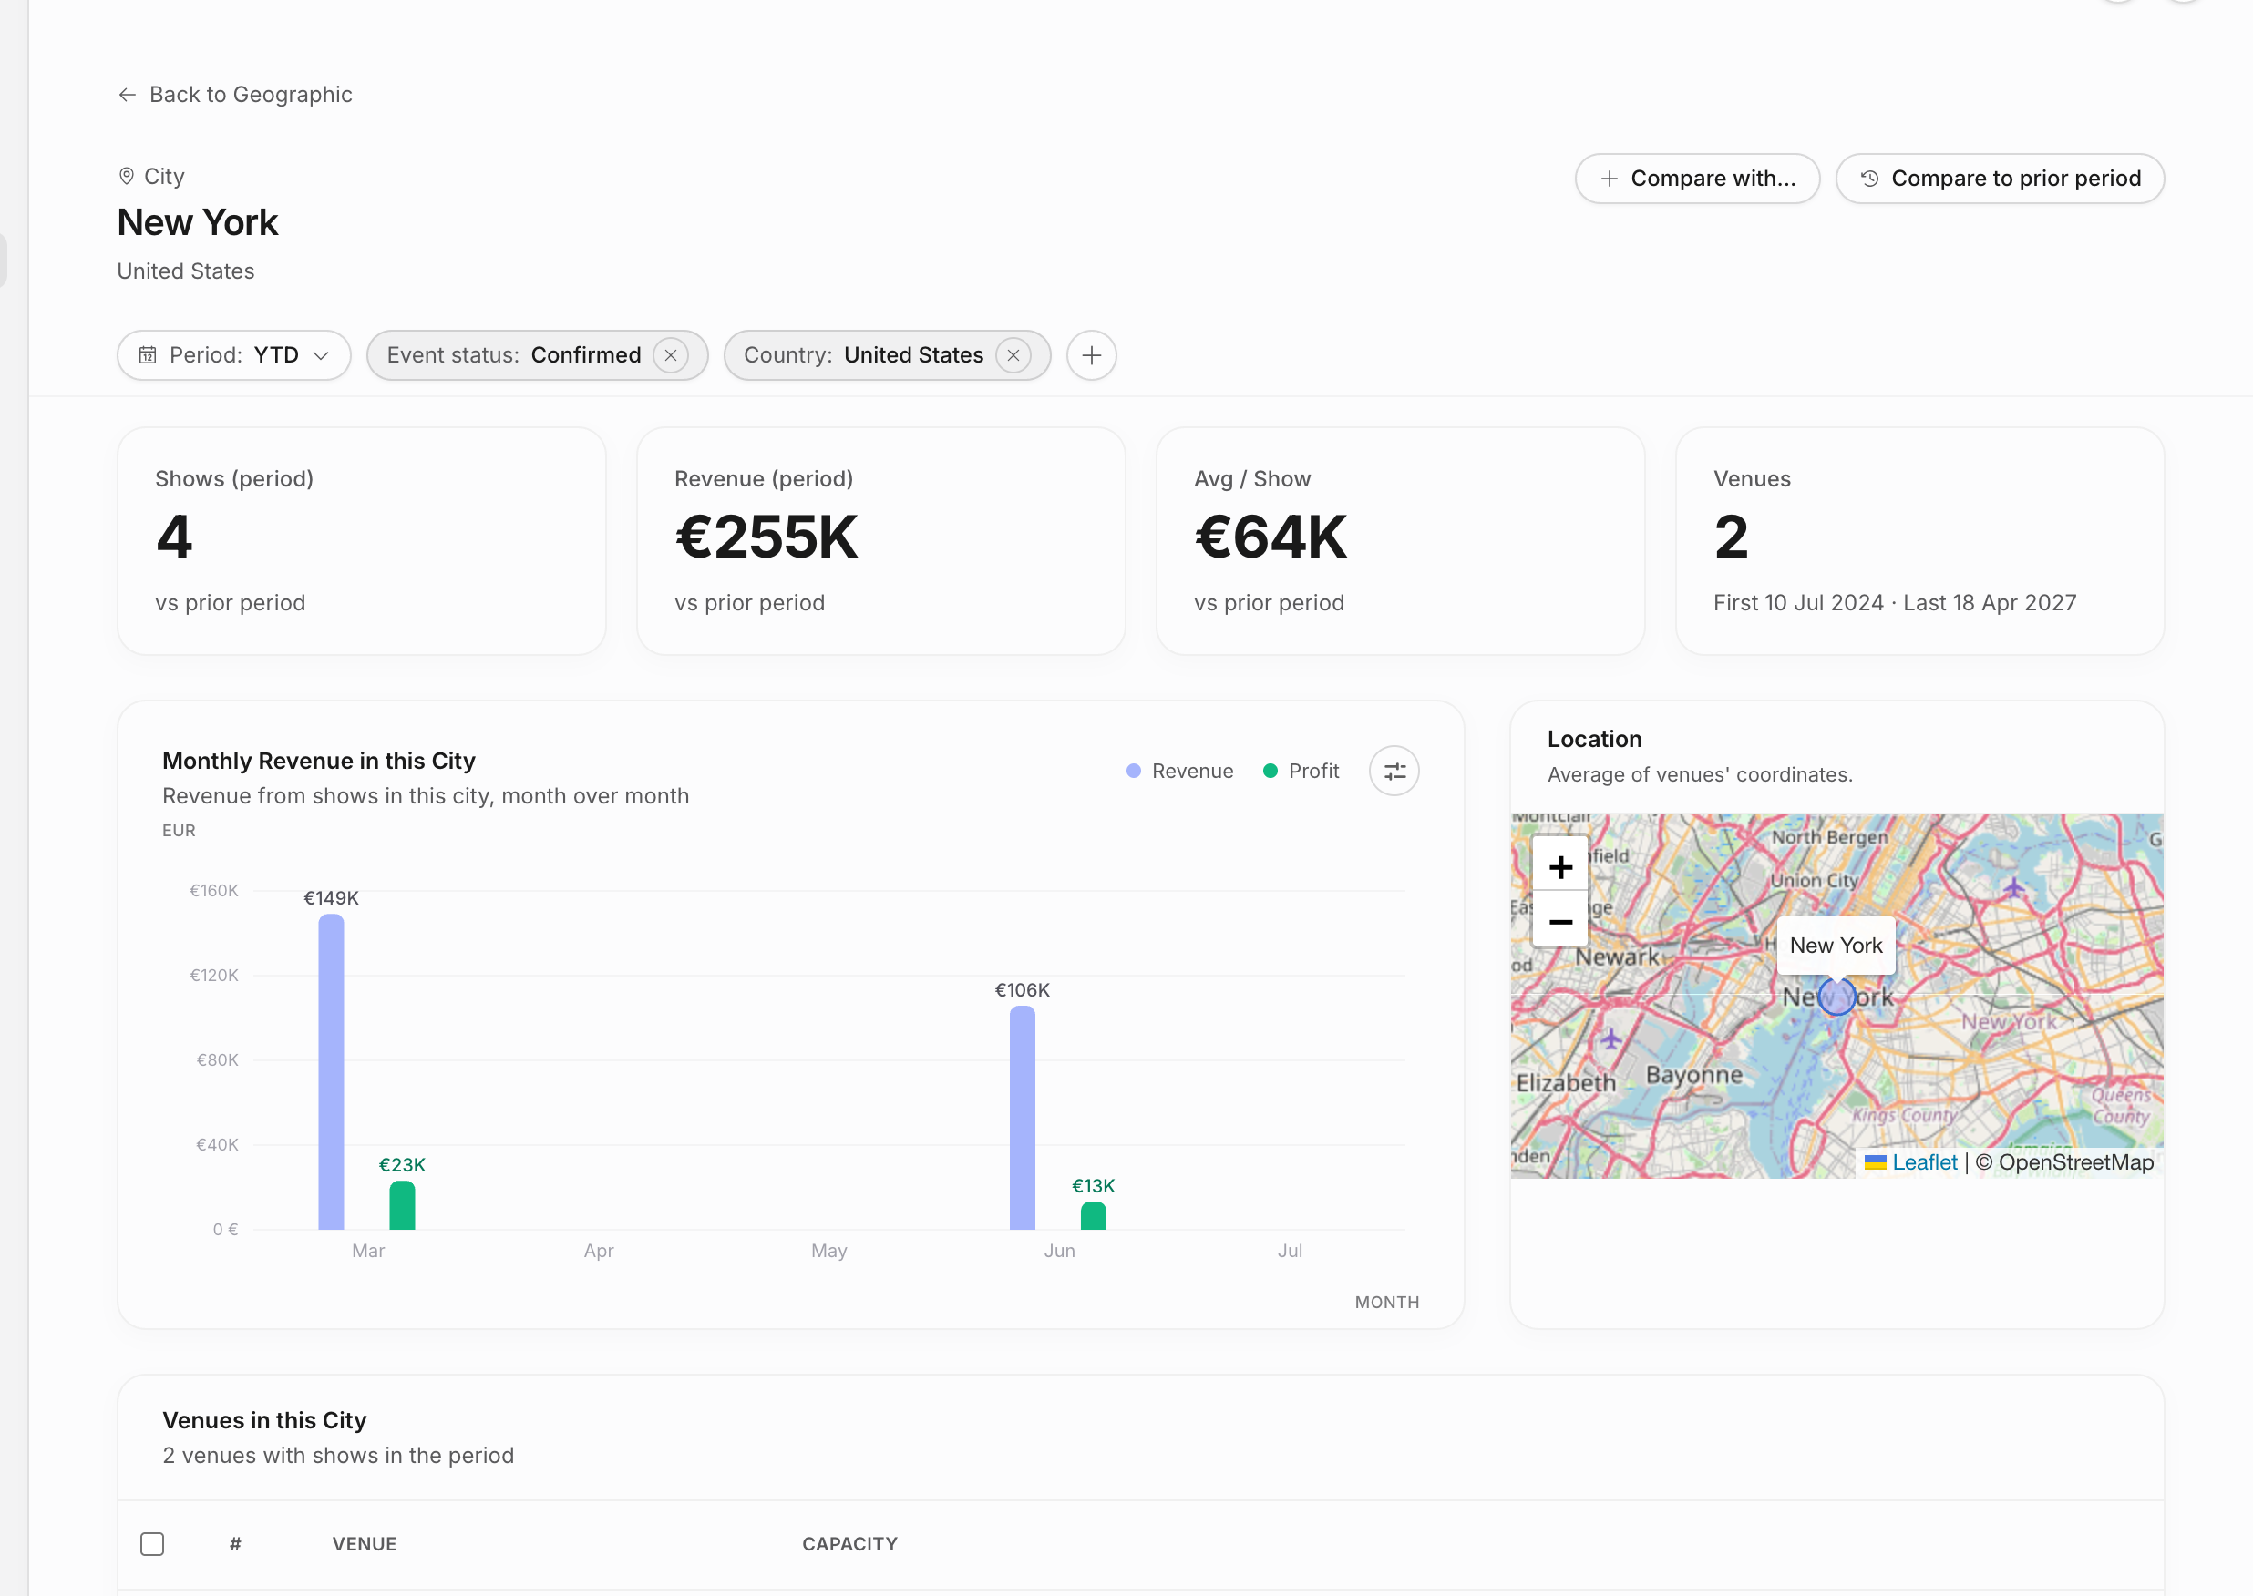Click the plus icon in Compare with button

pos(1608,178)
